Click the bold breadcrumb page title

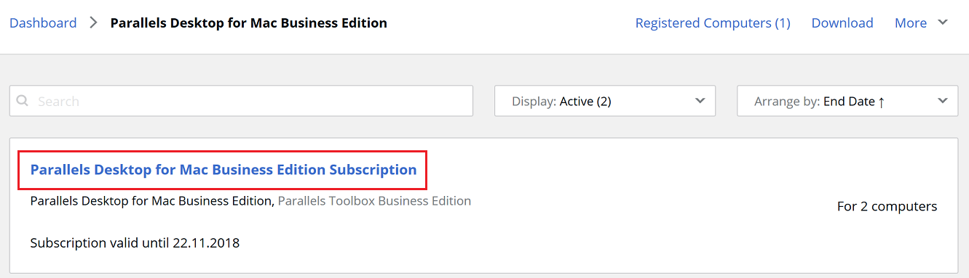coord(248,23)
